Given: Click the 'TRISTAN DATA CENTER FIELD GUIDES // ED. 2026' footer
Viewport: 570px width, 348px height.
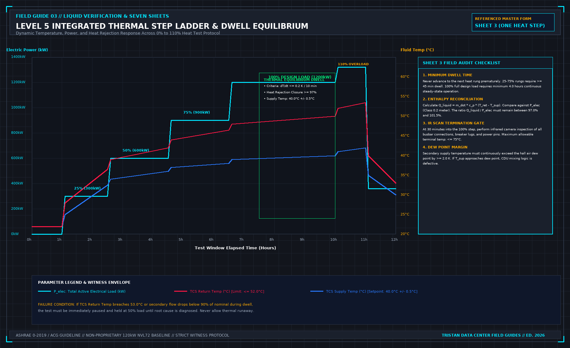Looking at the screenshot, I should [493, 335].
